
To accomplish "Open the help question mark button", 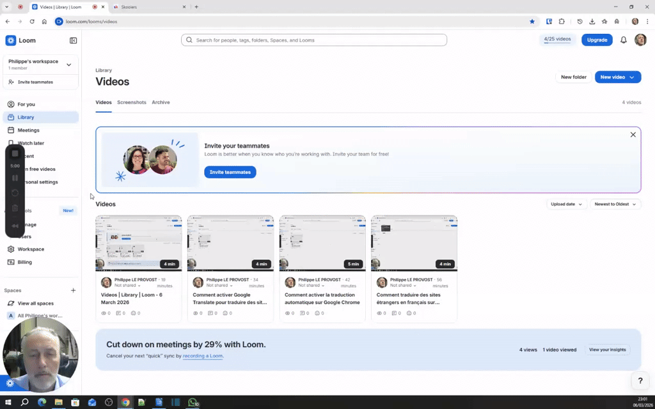I will tap(640, 380).
